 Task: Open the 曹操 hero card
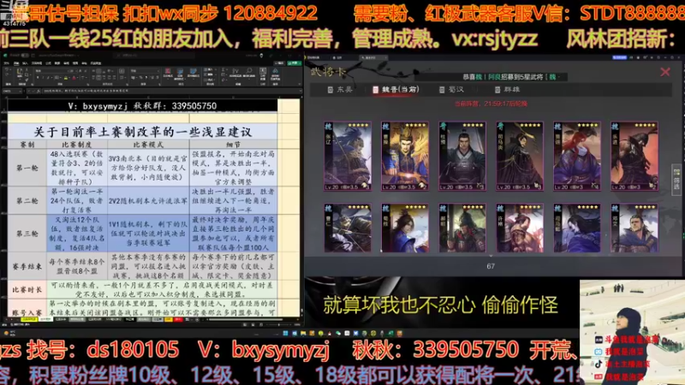405,156
